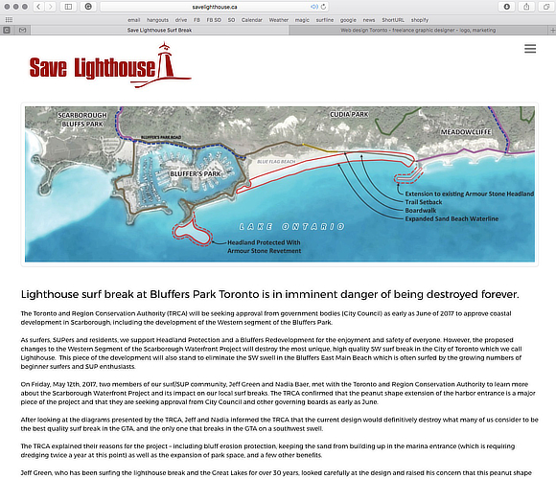Screen dimensions: 556x479
Task: Click the "MEADOWCLIFFE" map label
Action: pos(466,132)
